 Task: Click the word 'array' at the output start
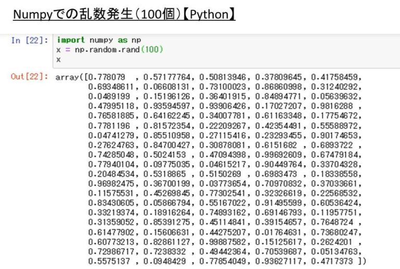pyautogui.click(x=67, y=77)
